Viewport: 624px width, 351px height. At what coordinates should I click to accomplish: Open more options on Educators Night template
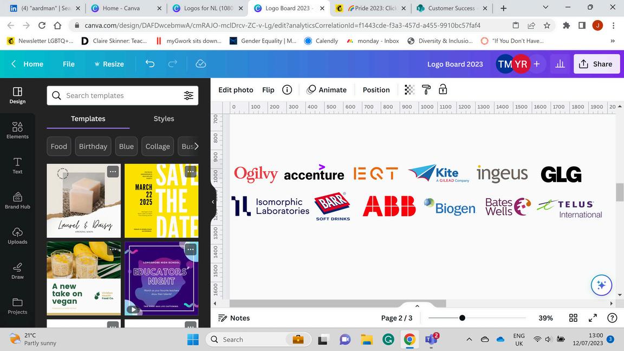191,250
